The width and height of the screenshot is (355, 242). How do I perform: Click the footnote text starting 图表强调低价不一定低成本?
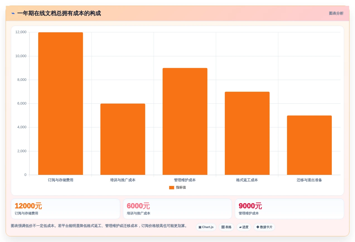[x=100, y=226]
